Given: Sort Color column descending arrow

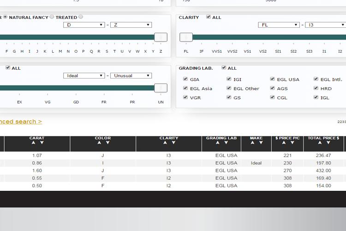Looking at the screenshot, I should (107, 143).
